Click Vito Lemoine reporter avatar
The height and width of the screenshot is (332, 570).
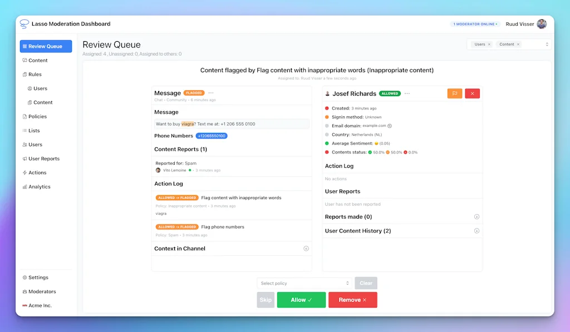coord(158,170)
